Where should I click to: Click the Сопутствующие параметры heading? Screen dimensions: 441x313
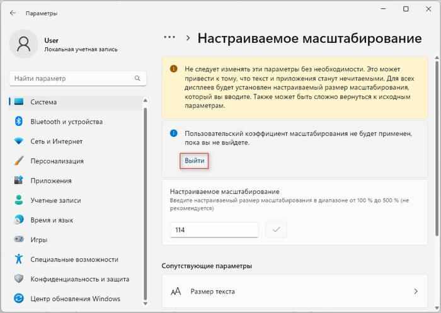[x=207, y=266]
